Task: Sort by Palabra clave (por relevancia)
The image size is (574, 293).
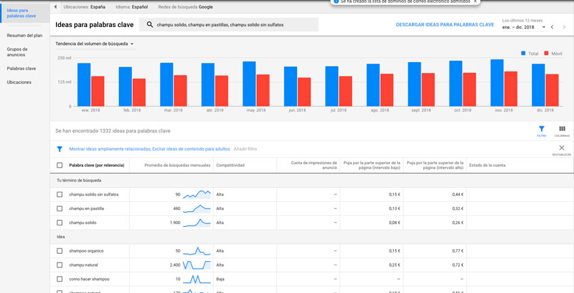Action: click(x=97, y=165)
